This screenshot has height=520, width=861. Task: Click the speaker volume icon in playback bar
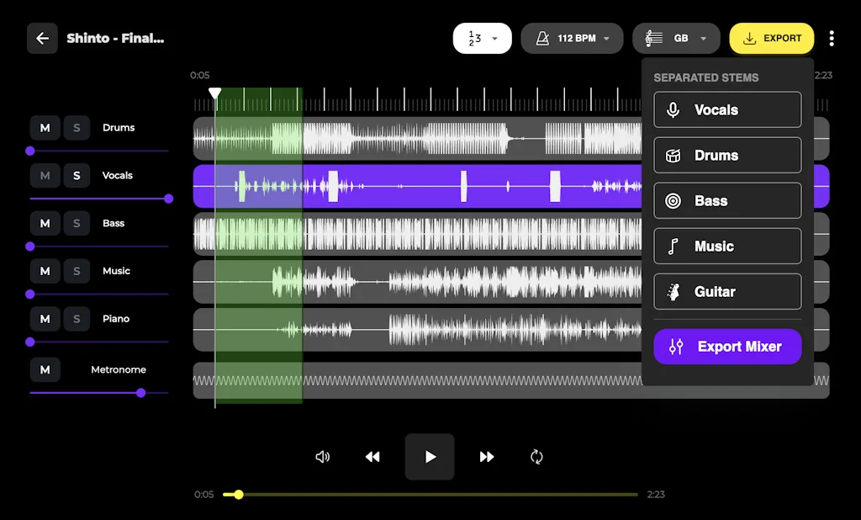point(322,457)
